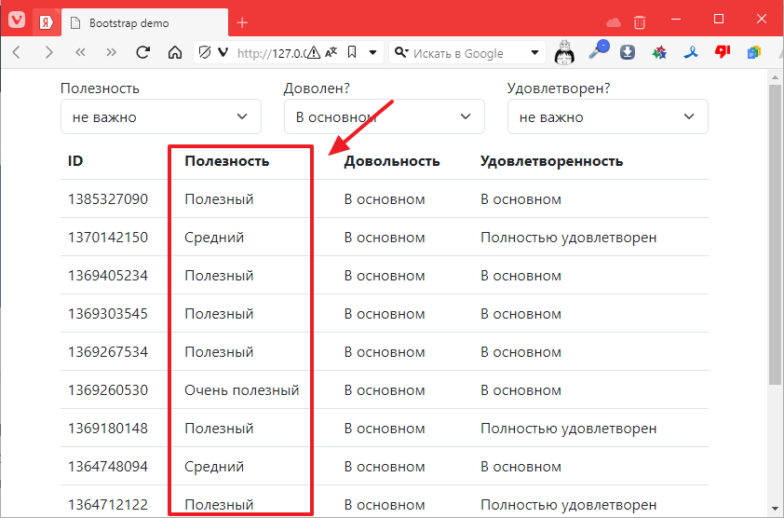Go back to previous page

[17, 53]
